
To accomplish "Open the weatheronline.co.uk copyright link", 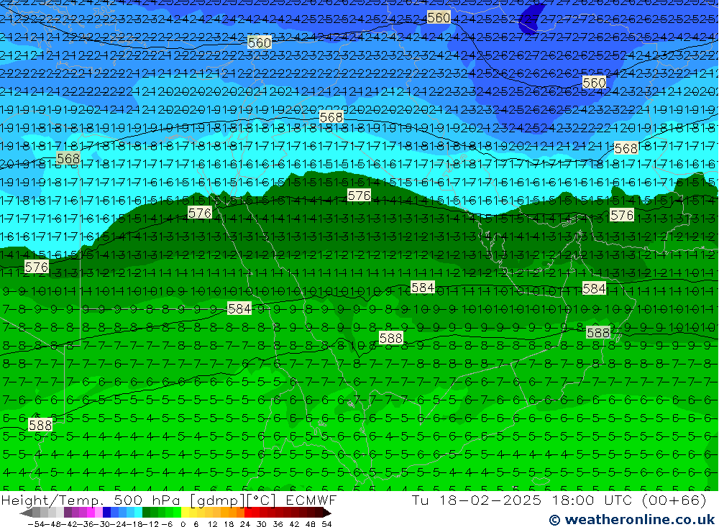I will pyautogui.click(x=632, y=520).
